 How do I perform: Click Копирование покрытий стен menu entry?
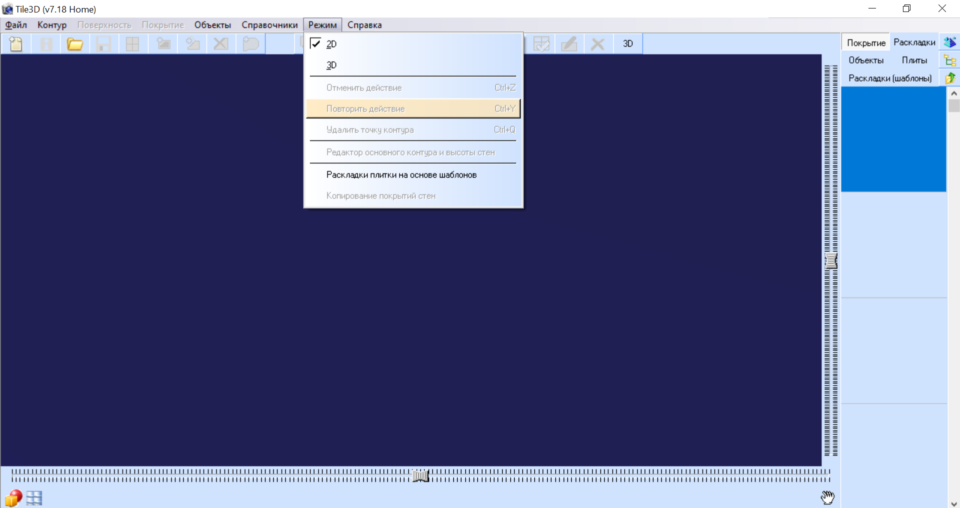pyautogui.click(x=413, y=195)
